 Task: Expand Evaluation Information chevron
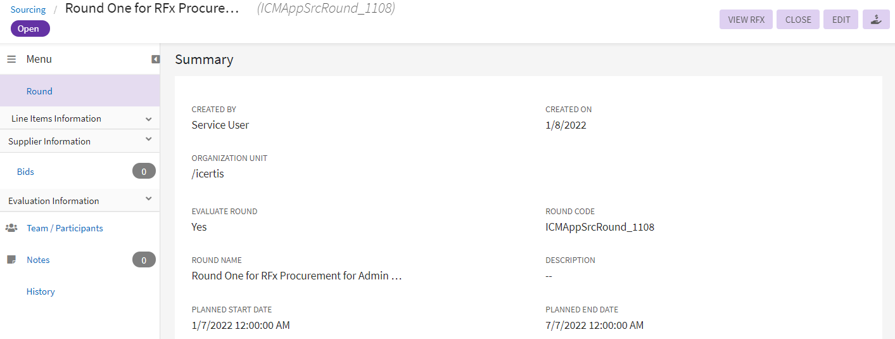tap(148, 199)
